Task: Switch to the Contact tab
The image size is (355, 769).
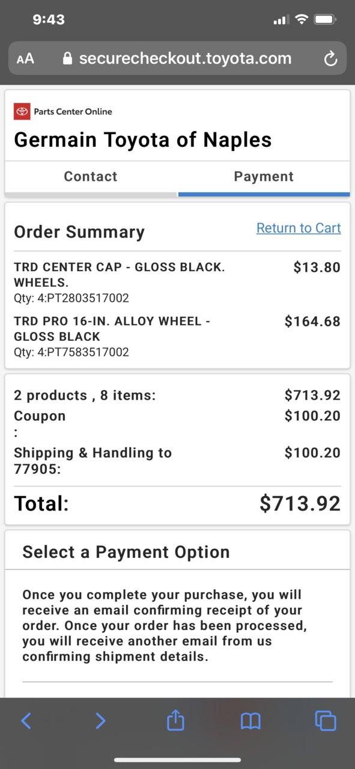Action: (91, 176)
